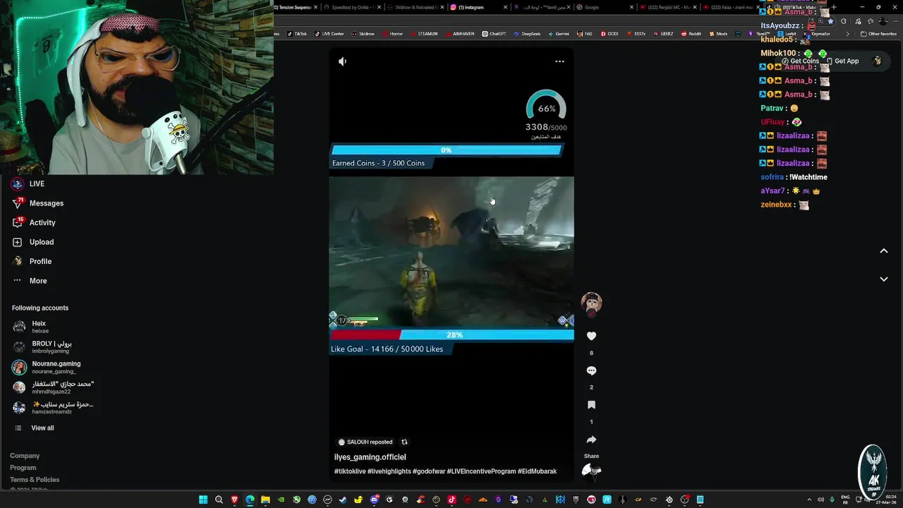Click the 66% follower goal gauge
903x508 pixels.
tap(546, 108)
